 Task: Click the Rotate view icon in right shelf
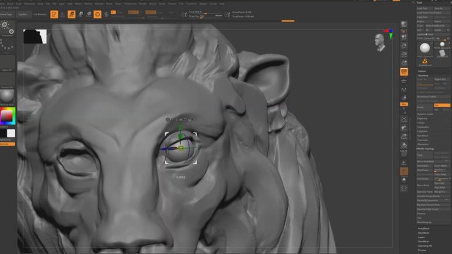404,145
